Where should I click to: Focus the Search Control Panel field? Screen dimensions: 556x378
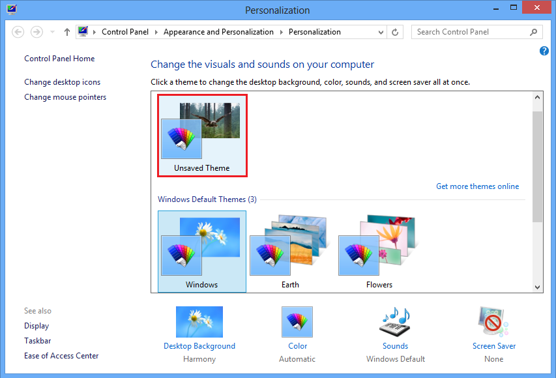pos(477,32)
